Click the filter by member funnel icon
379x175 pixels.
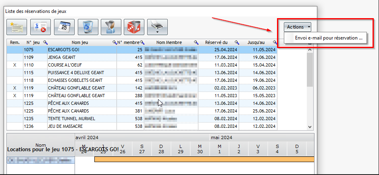pyautogui.click(x=111, y=27)
